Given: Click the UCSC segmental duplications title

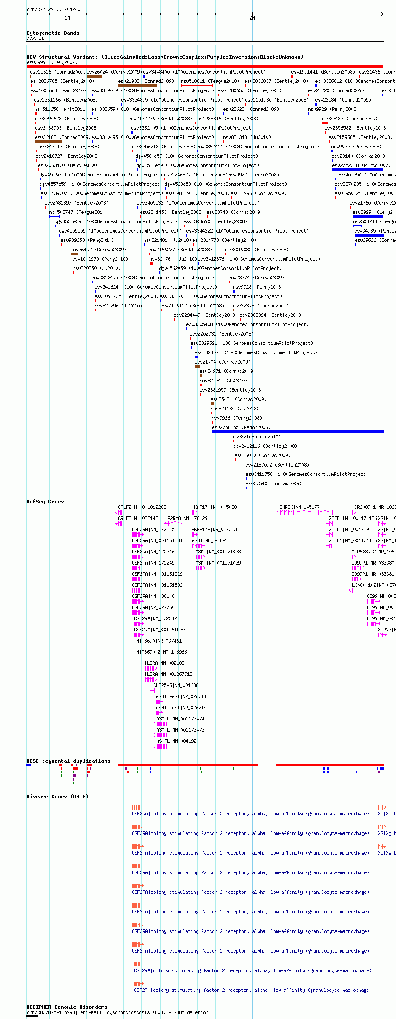Looking at the screenshot, I should pos(68,761).
